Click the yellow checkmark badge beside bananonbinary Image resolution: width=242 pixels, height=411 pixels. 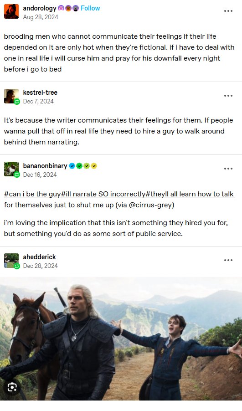coord(94,166)
